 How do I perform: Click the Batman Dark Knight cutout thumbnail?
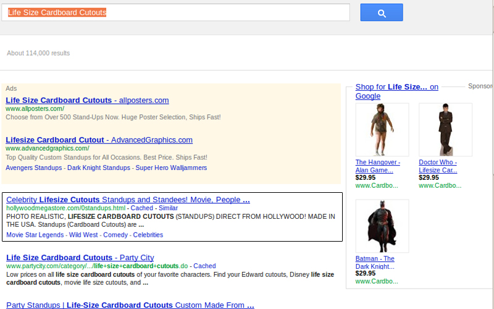click(x=382, y=226)
